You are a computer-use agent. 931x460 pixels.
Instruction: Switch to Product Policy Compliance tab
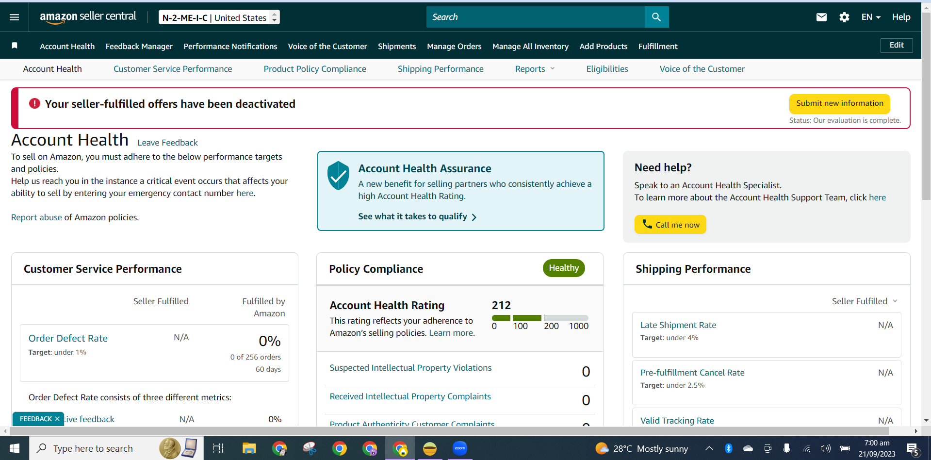pyautogui.click(x=315, y=69)
